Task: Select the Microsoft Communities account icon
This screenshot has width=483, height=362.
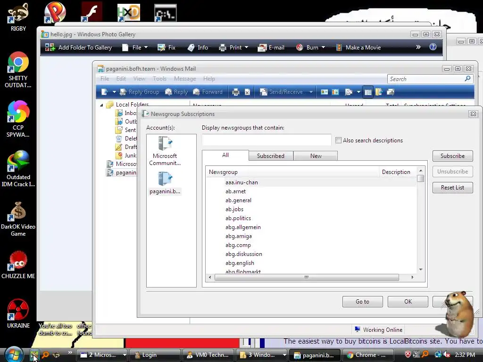Action: pyautogui.click(x=165, y=151)
